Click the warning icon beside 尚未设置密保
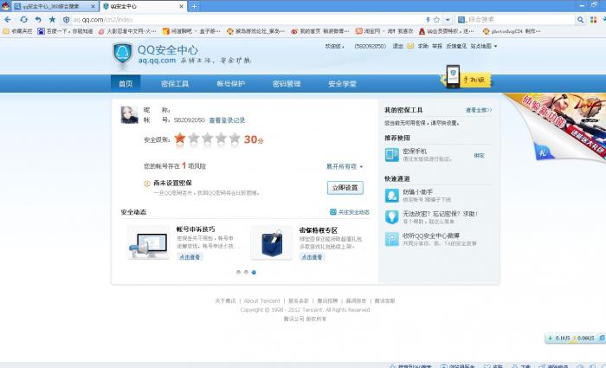The width and height of the screenshot is (606, 368). pyautogui.click(x=147, y=184)
